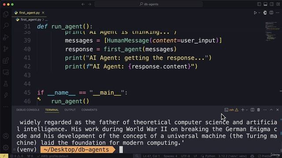Close the first_agent.py tab
This screenshot has width=282, height=158.
pos(43,13)
